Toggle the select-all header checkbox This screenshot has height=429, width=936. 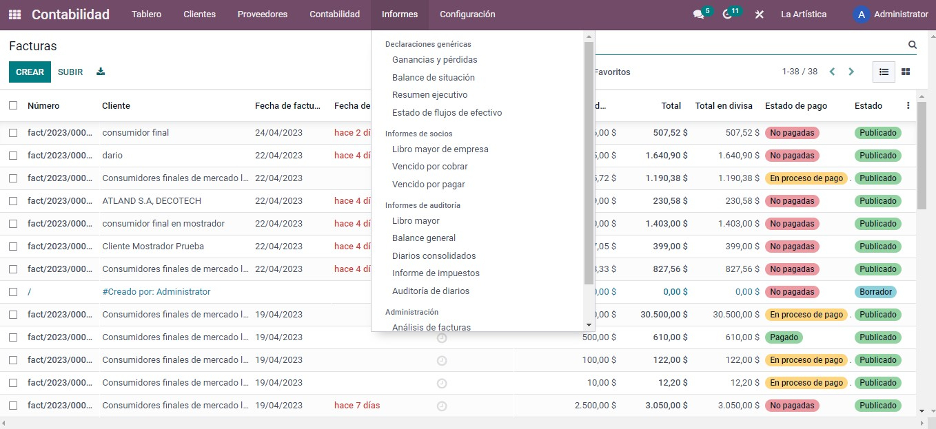[13, 105]
